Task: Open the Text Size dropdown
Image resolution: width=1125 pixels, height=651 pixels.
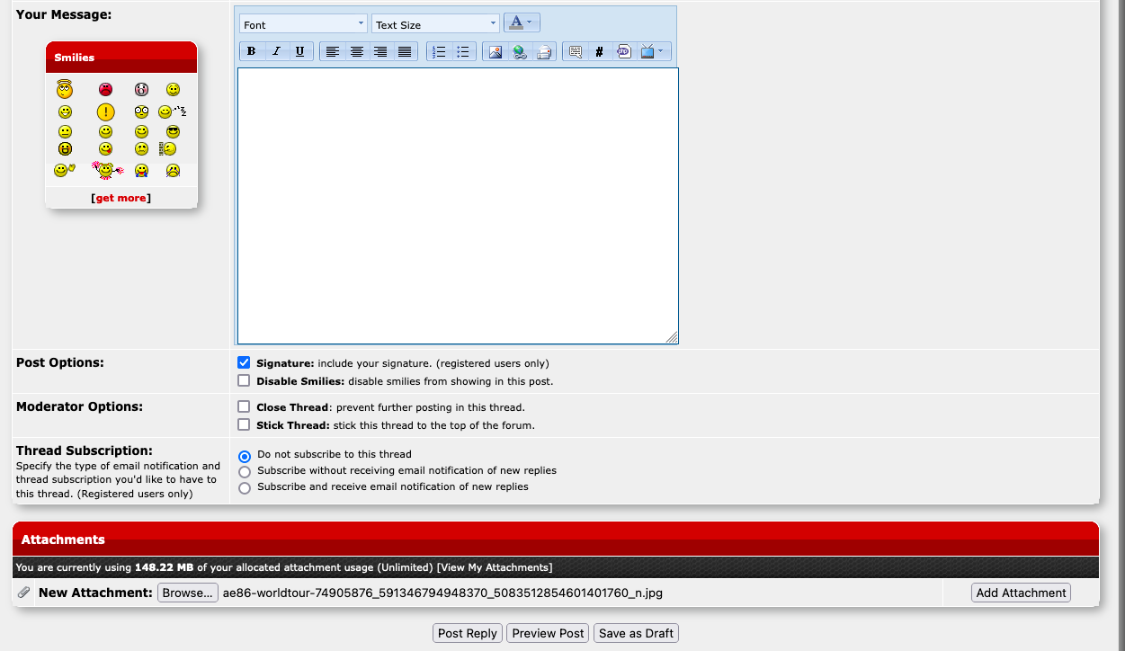Action: (x=435, y=24)
